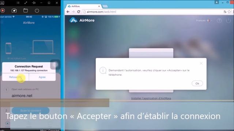This screenshot has width=234, height=131.
Task: Open the folder icon in mirror toolbar
Action: click(x=26, y=11)
